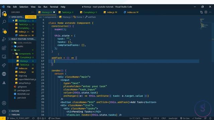
Task: Open the Source Control view
Action: (4, 31)
